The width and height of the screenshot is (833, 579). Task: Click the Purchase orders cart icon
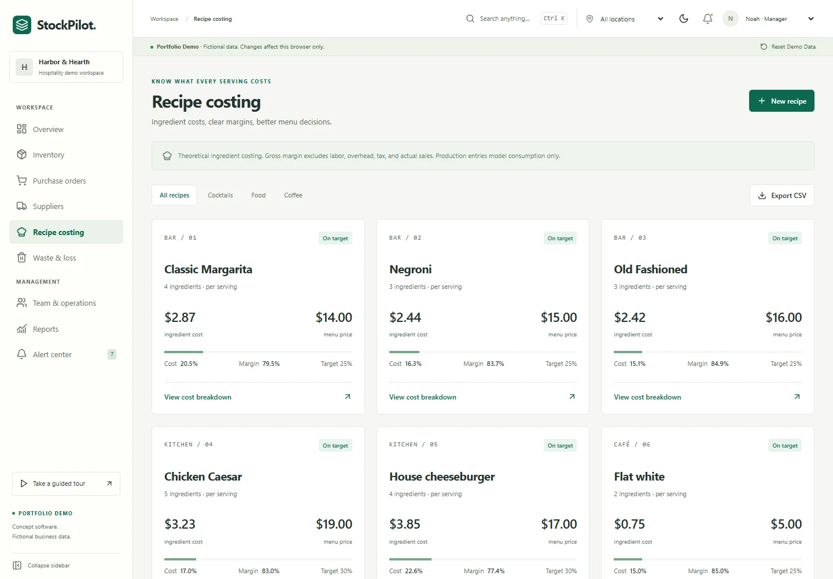tap(21, 181)
